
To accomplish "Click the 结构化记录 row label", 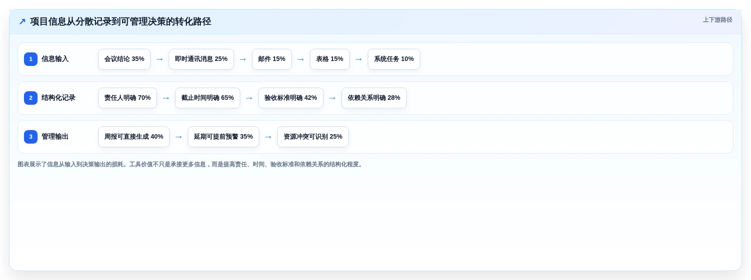I will [58, 98].
